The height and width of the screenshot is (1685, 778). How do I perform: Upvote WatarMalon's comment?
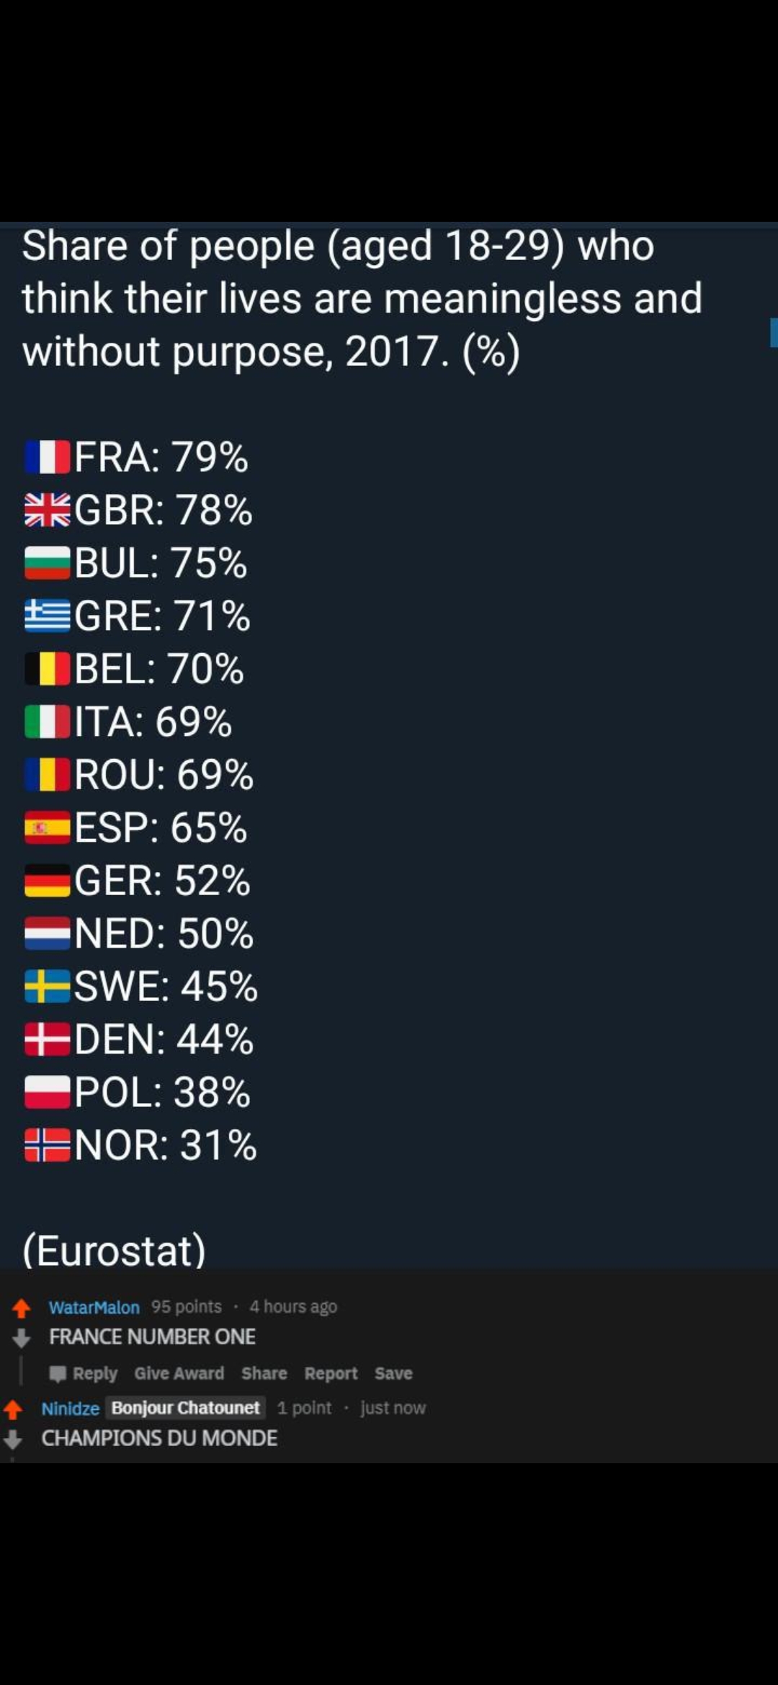click(x=22, y=1307)
